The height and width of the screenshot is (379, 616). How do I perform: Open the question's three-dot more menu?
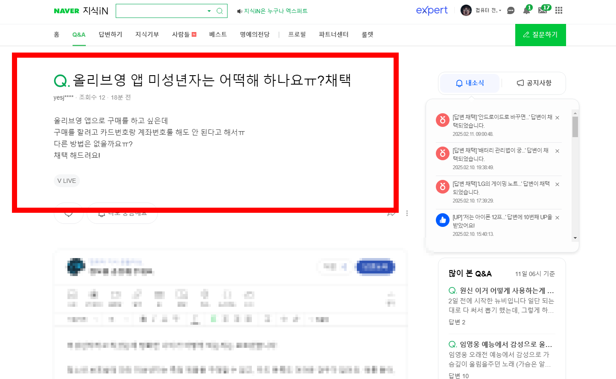tap(407, 213)
